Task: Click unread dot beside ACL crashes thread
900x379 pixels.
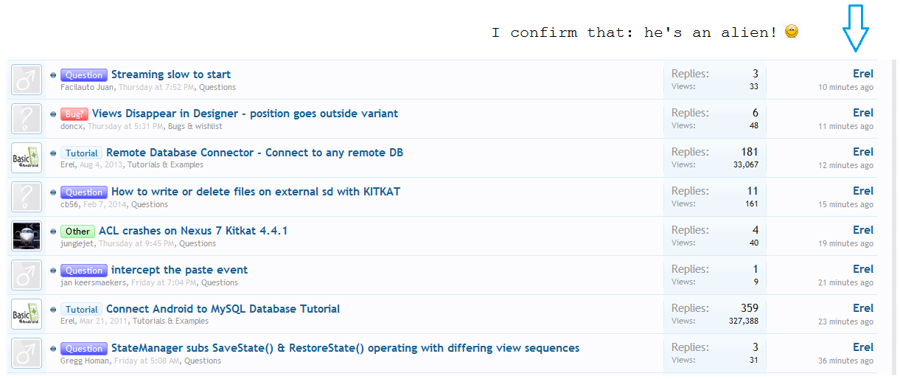Action: coord(53,232)
